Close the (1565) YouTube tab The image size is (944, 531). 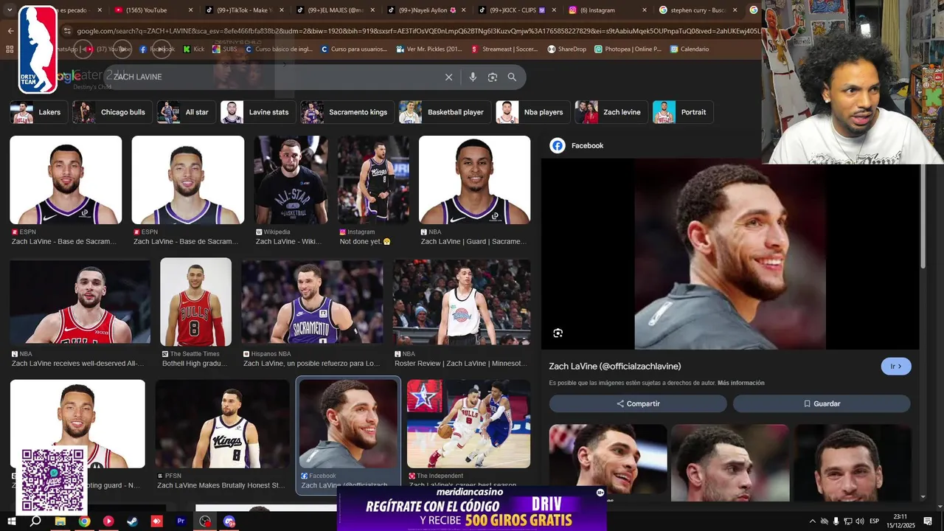tap(190, 10)
